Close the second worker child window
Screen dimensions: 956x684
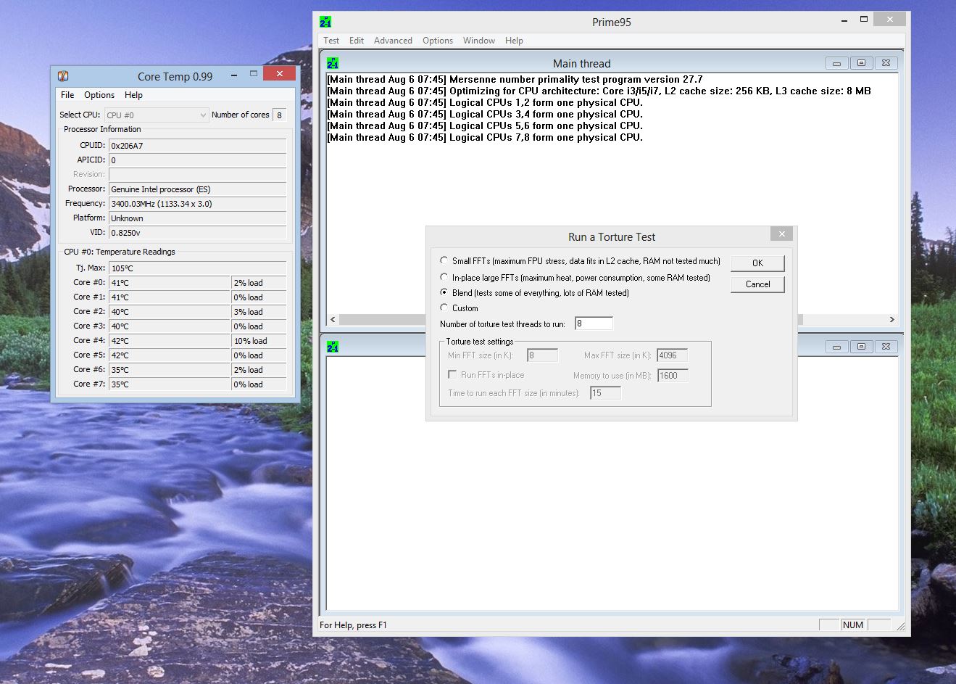click(x=886, y=347)
